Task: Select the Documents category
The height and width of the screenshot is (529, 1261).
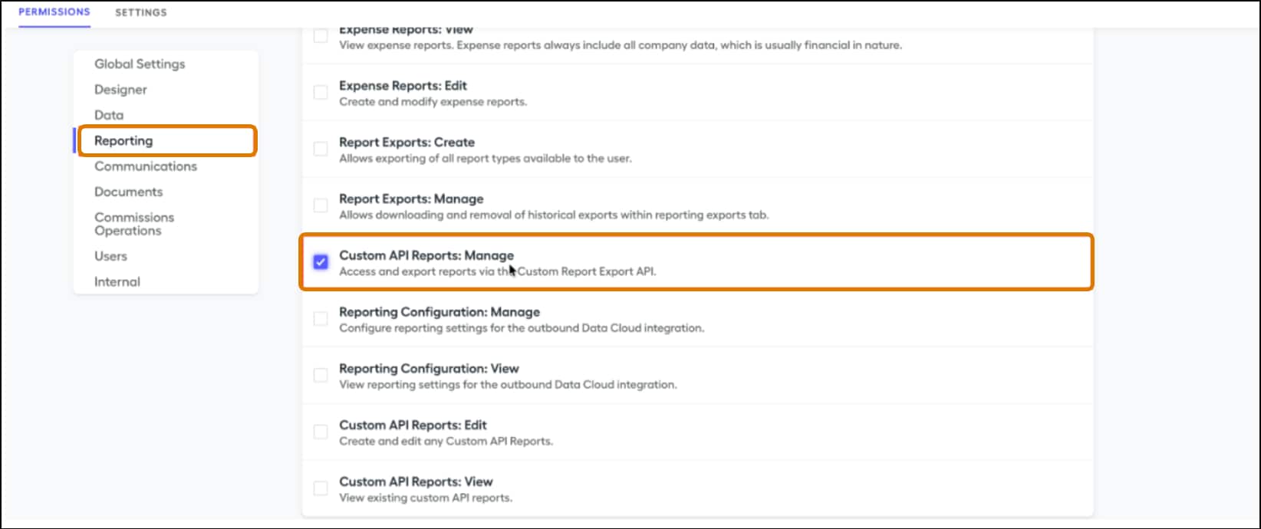Action: click(129, 192)
